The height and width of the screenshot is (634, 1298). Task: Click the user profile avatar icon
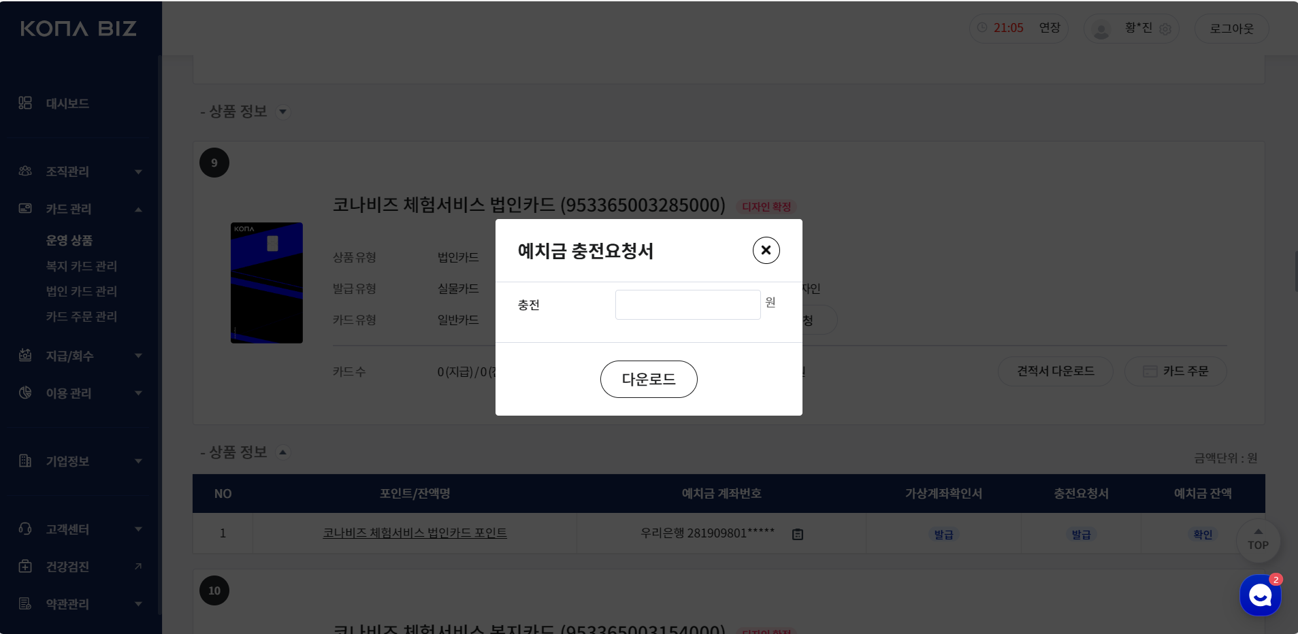(x=1101, y=29)
